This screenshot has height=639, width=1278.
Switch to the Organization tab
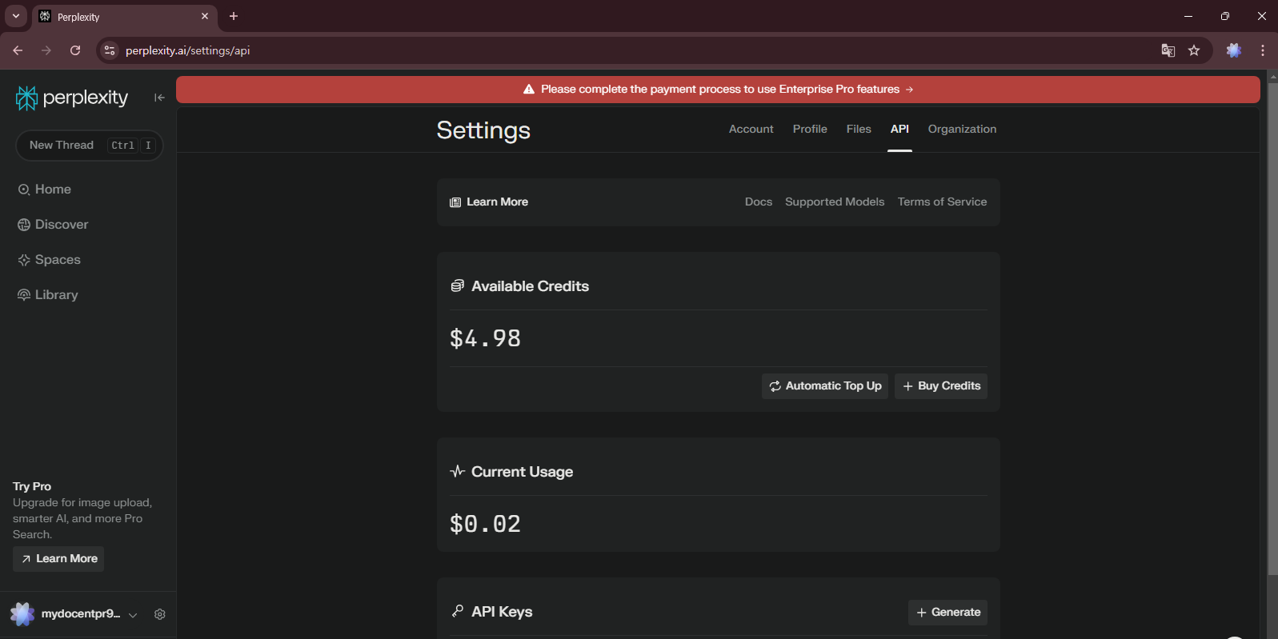click(x=962, y=129)
